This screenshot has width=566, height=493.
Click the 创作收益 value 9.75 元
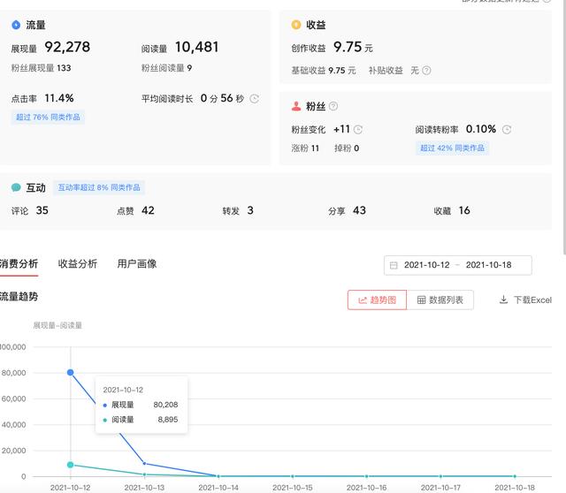353,47
